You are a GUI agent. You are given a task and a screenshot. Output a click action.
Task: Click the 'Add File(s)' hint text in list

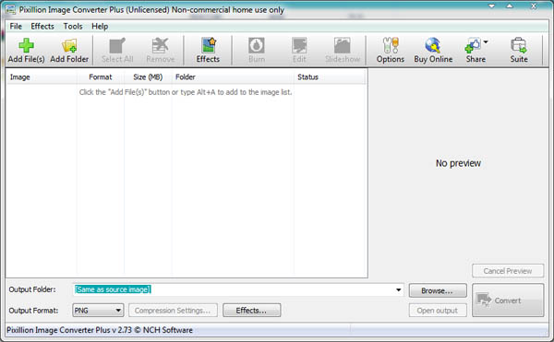[x=186, y=92]
